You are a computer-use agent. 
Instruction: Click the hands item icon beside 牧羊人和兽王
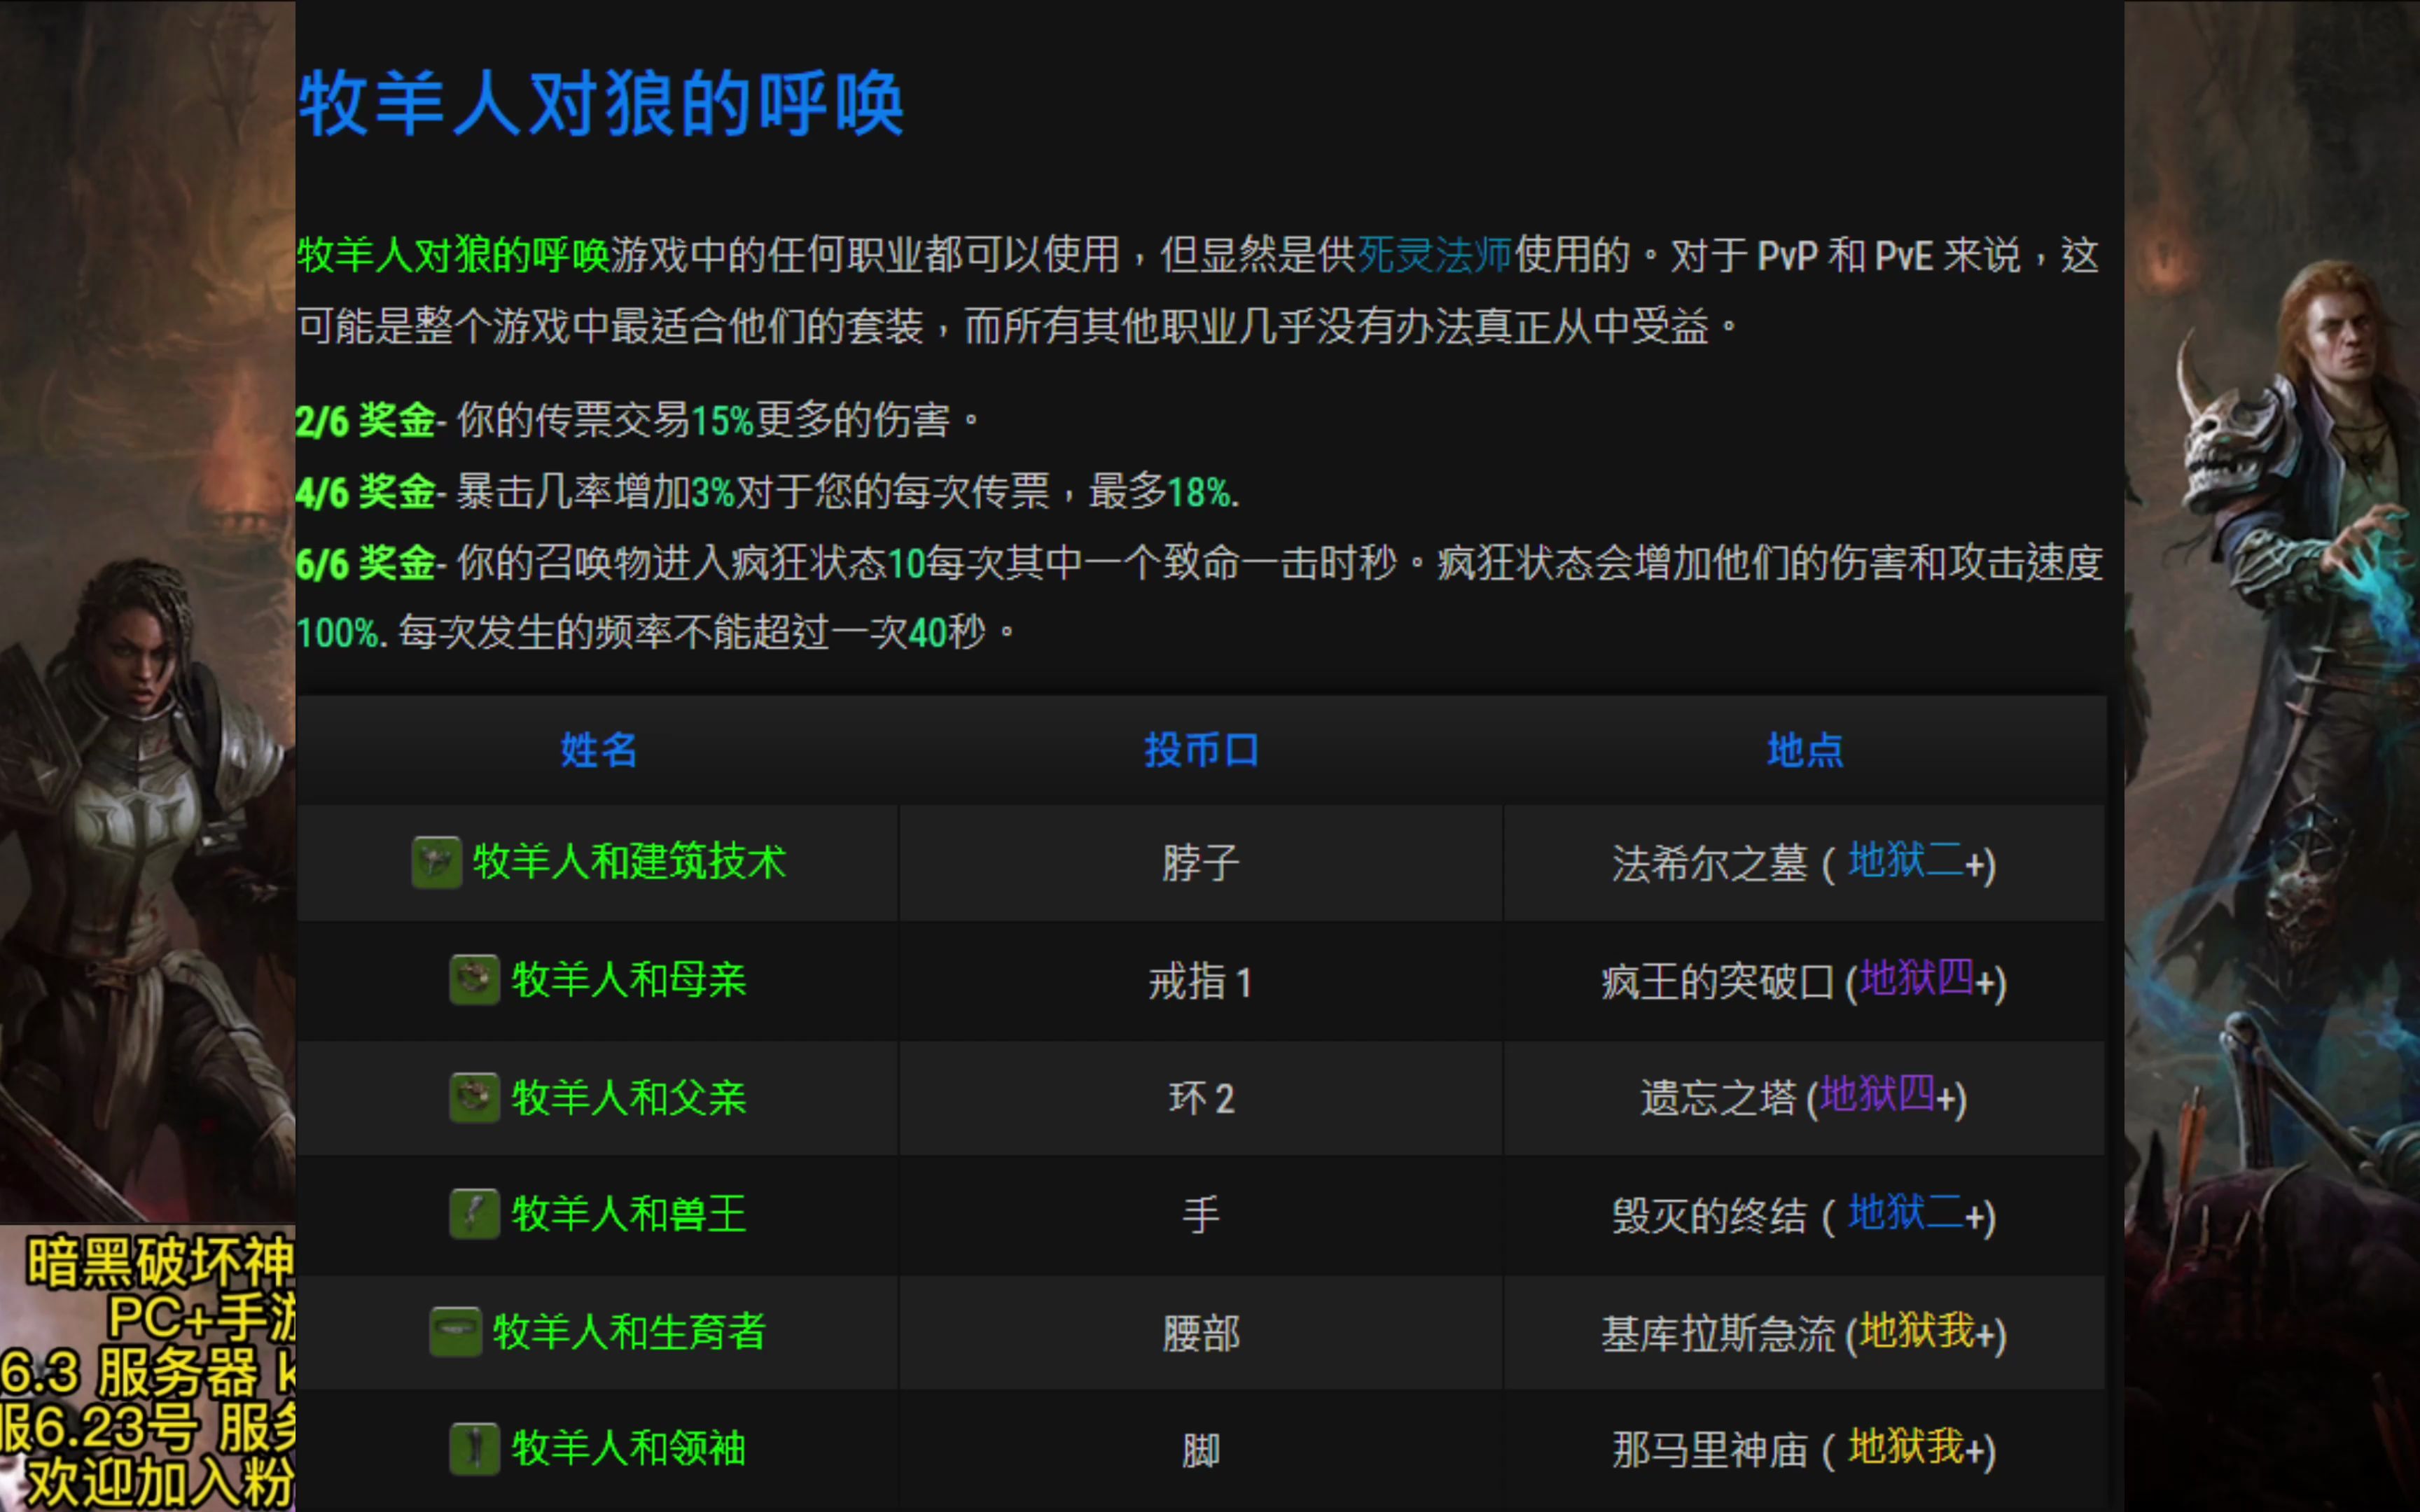pos(474,1214)
